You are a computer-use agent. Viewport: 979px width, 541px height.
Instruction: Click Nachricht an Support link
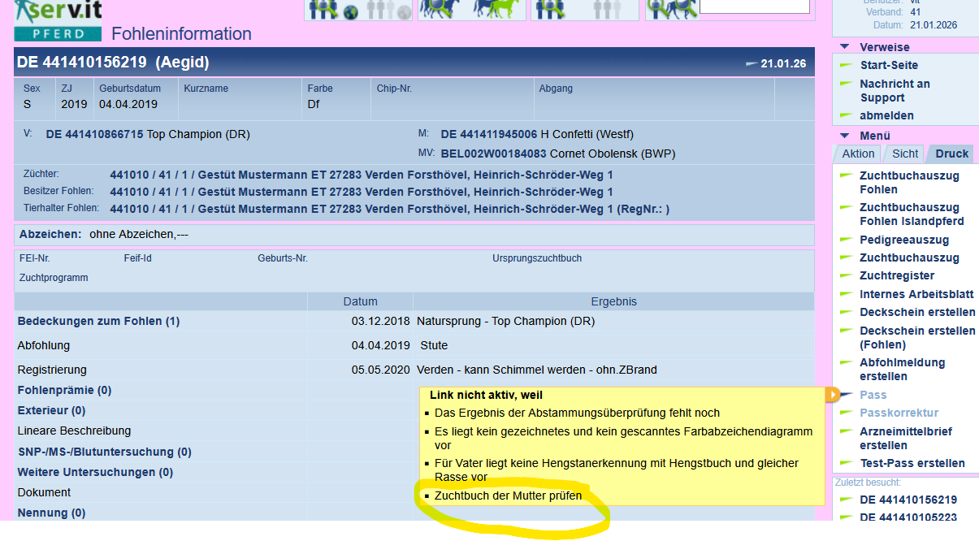pyautogui.click(x=895, y=90)
